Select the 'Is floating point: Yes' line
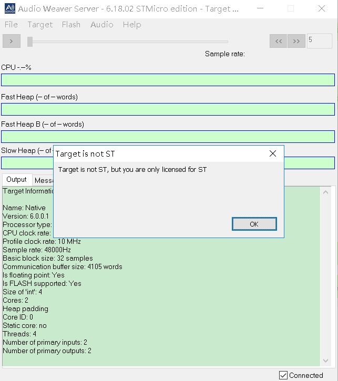338x381 pixels. [34, 275]
